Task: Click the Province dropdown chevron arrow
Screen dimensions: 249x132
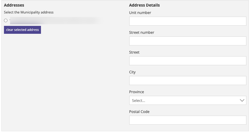Action: pos(242,100)
